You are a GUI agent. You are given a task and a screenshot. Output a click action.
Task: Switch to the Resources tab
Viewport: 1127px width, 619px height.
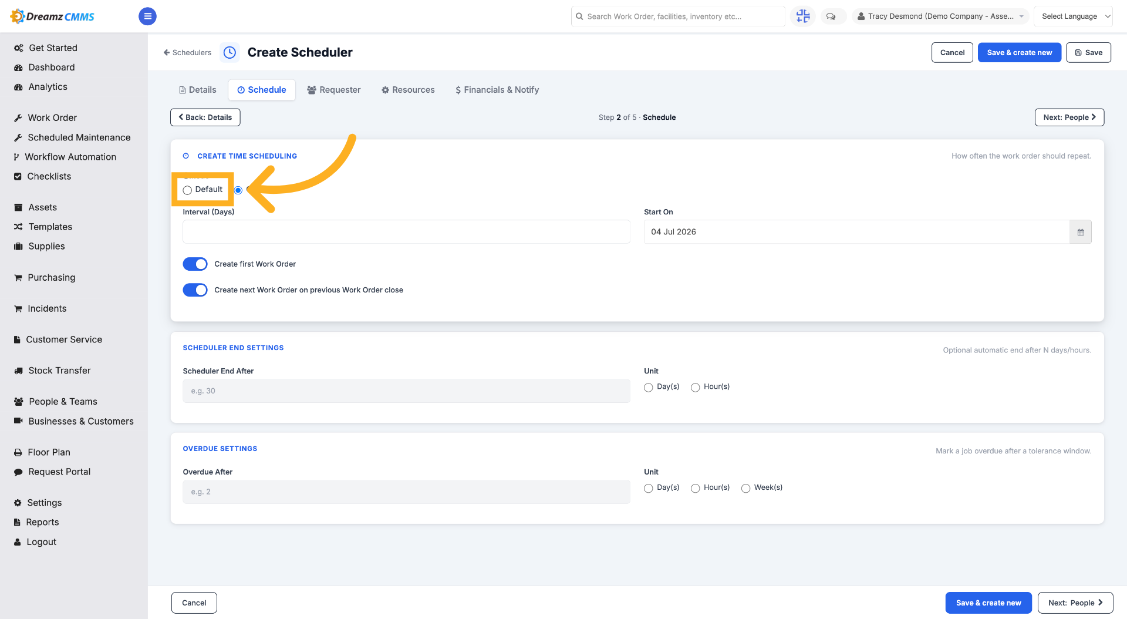(408, 90)
